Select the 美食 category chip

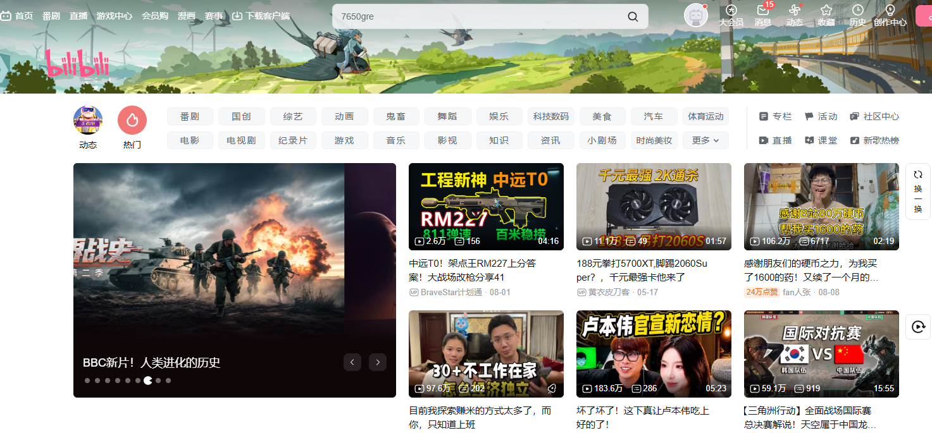point(602,116)
